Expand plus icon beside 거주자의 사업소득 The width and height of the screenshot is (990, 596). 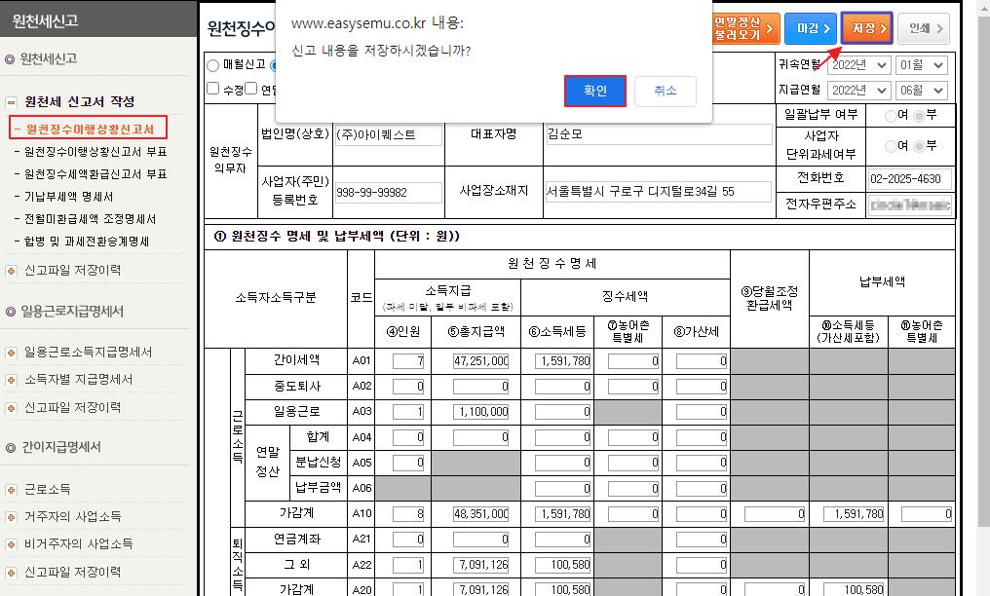[11, 516]
